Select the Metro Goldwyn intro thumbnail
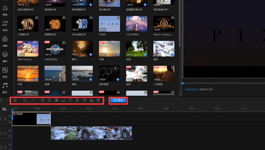The width and height of the screenshot is (265, 150). [164, 24]
